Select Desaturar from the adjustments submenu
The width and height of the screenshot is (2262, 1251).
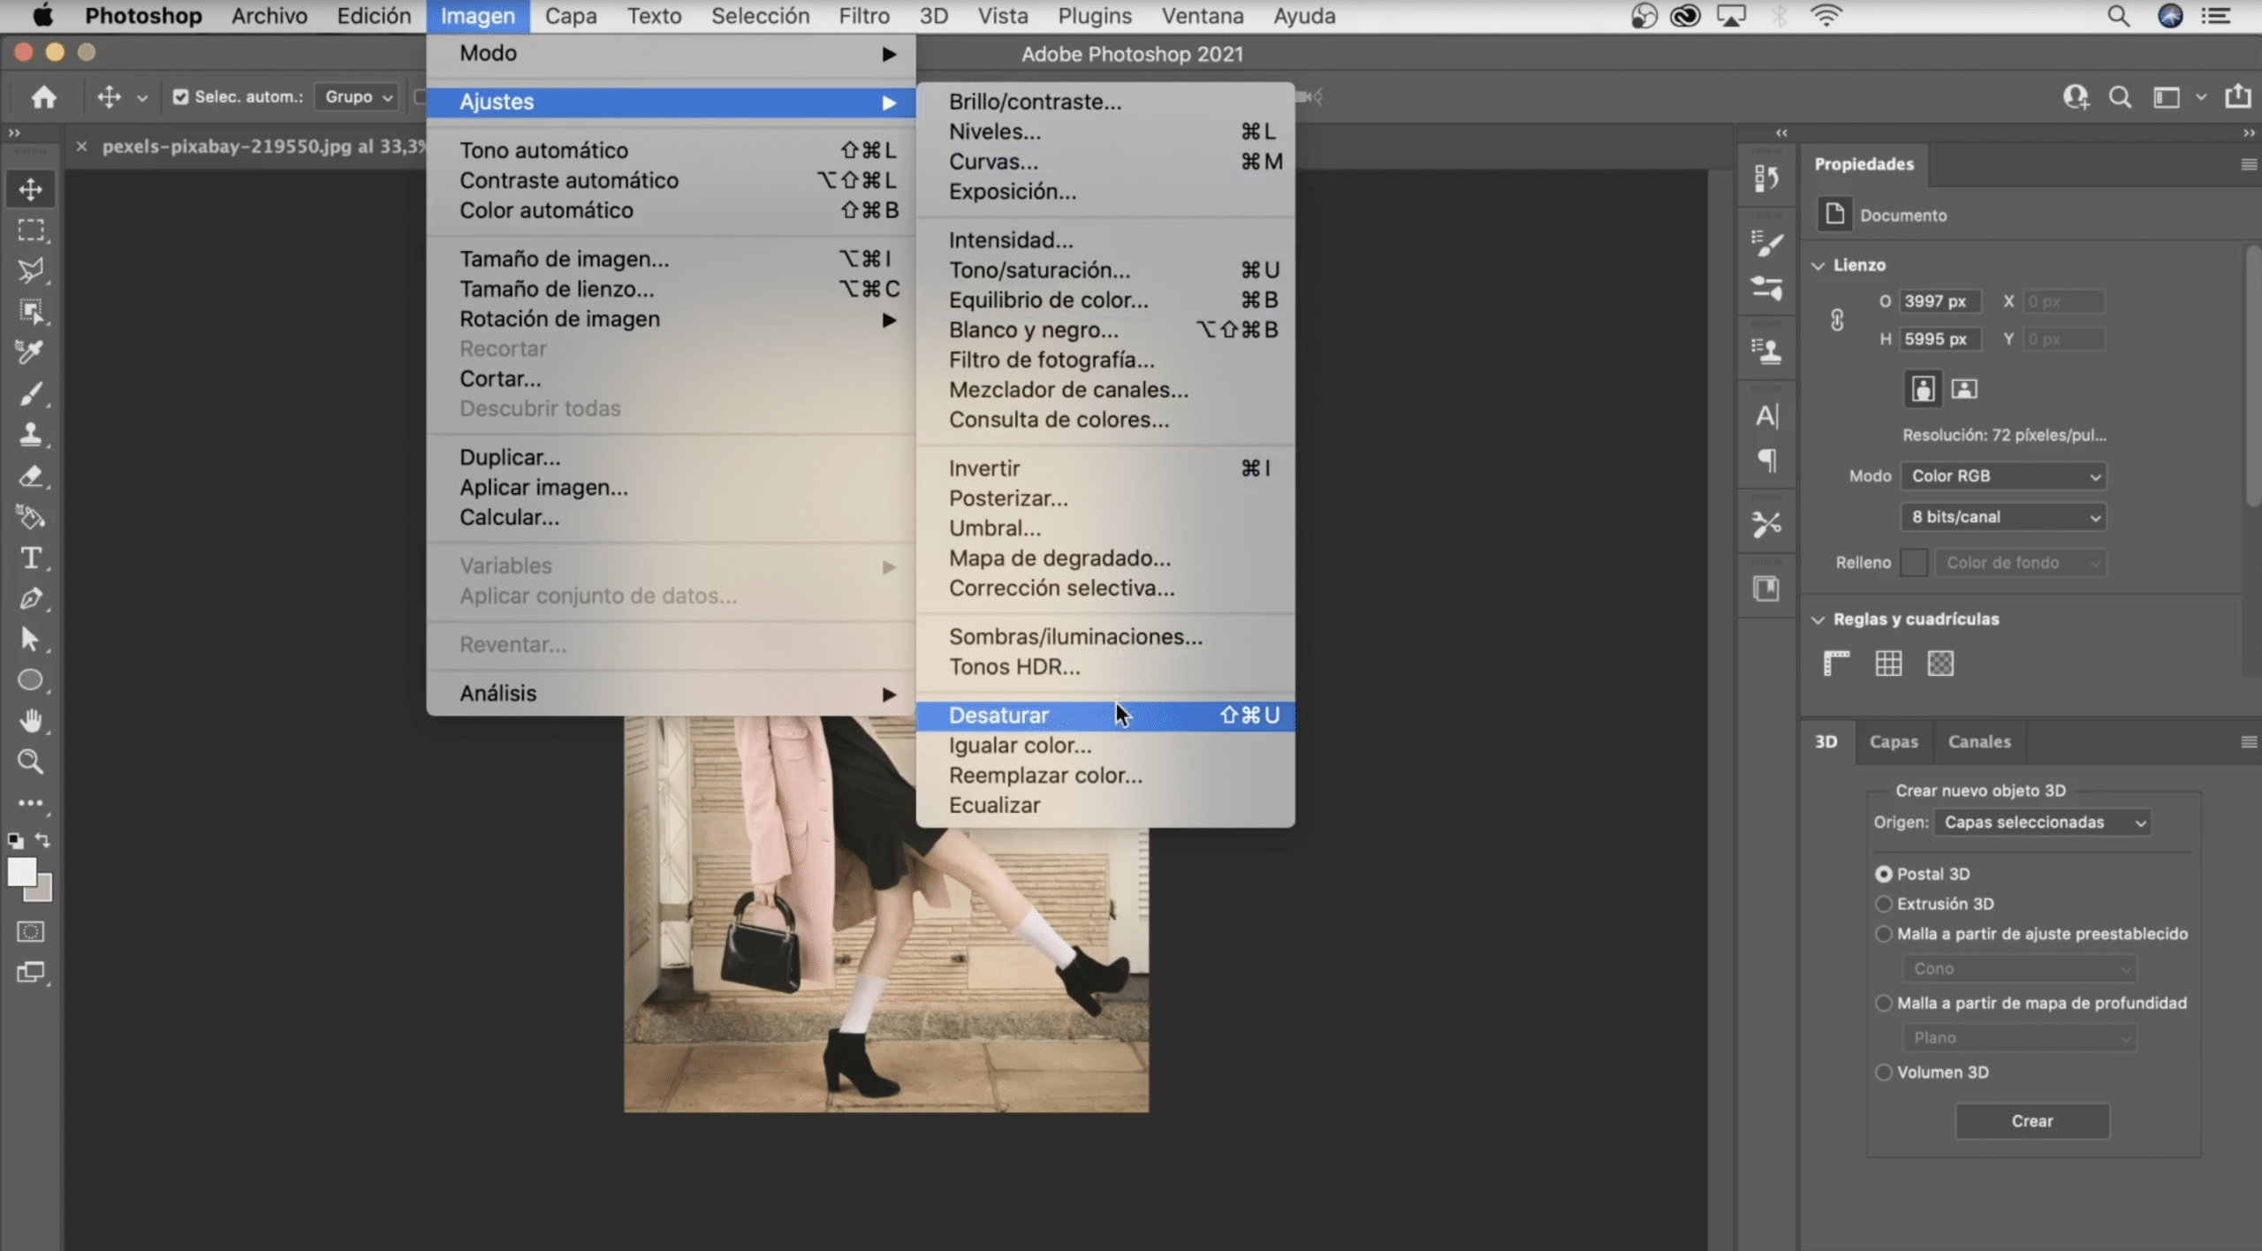pyautogui.click(x=998, y=715)
